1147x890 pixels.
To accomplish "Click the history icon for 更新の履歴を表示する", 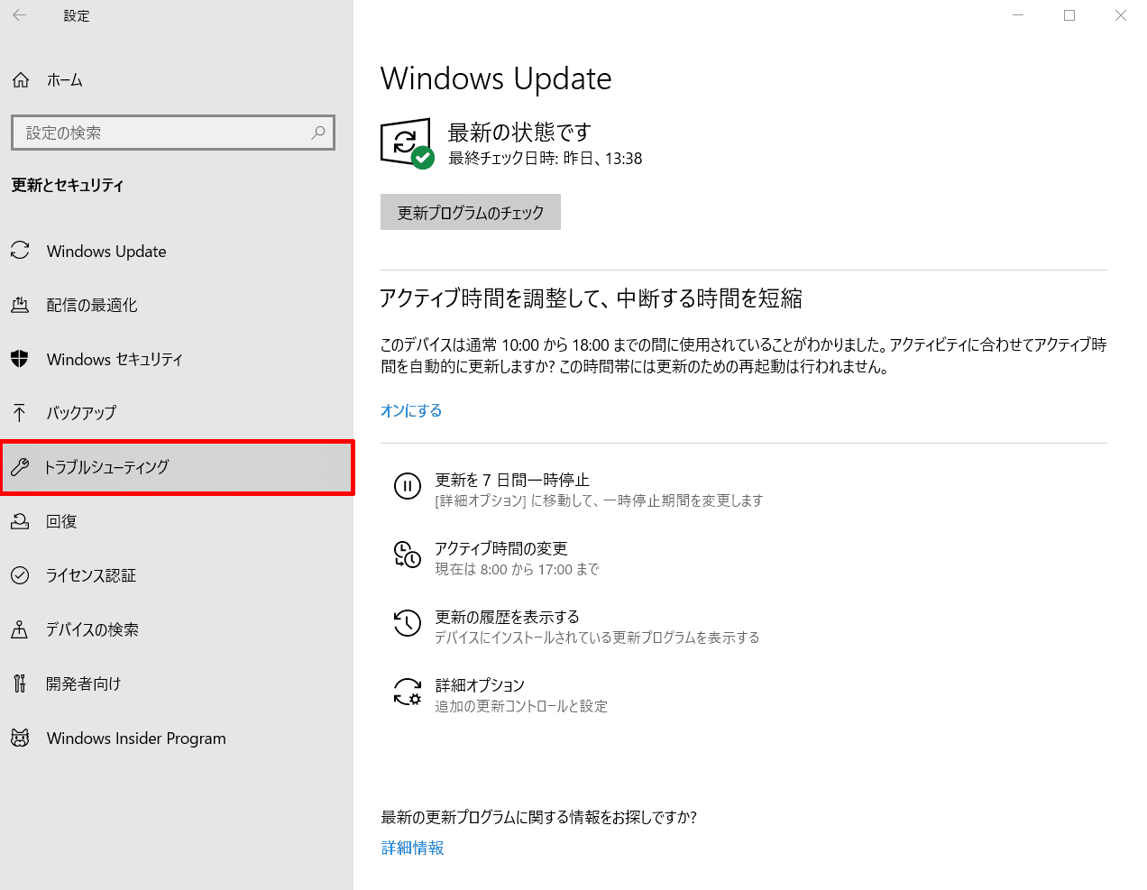I will click(408, 623).
